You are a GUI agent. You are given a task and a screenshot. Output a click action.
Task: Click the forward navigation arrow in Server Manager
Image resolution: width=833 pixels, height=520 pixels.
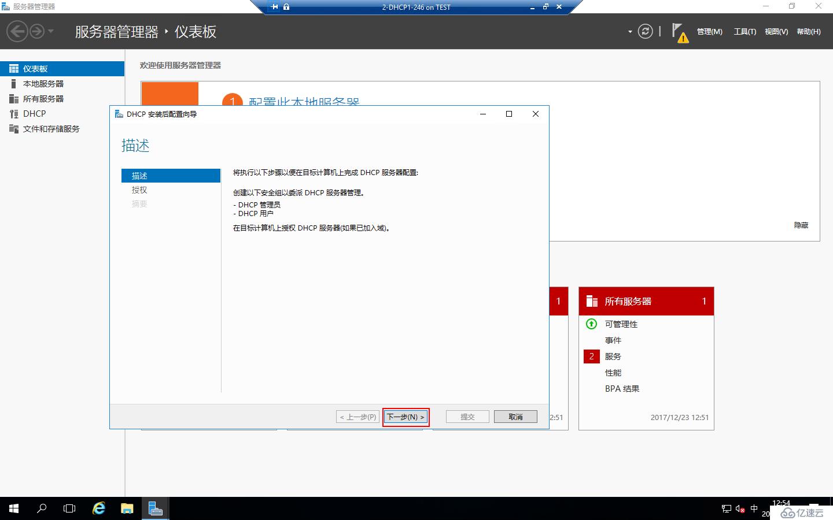(37, 31)
